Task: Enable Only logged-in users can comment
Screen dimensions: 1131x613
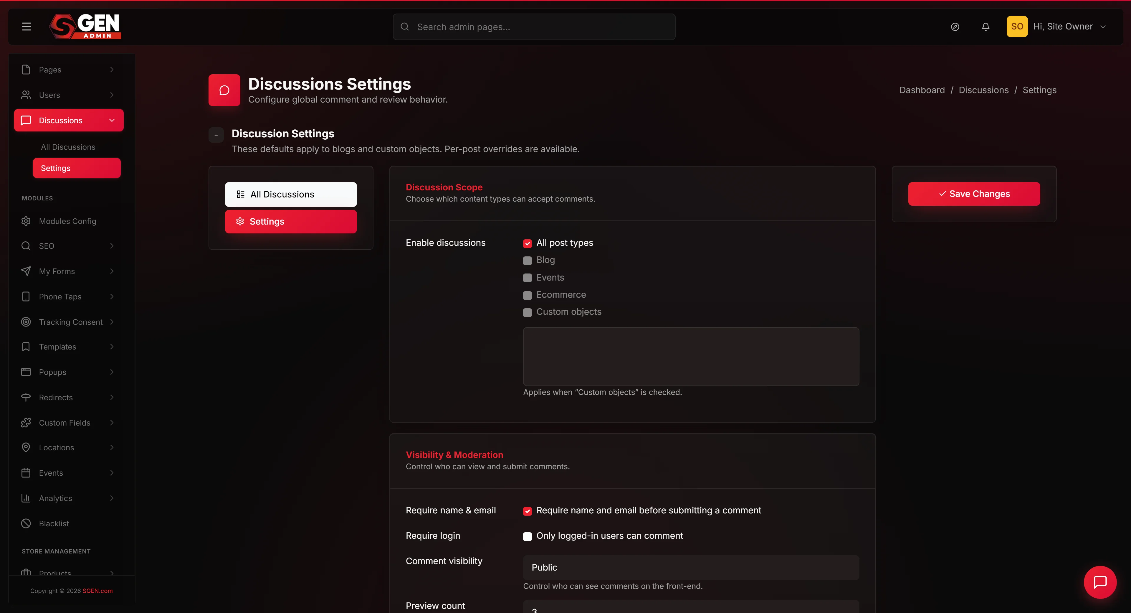Action: [527, 537]
